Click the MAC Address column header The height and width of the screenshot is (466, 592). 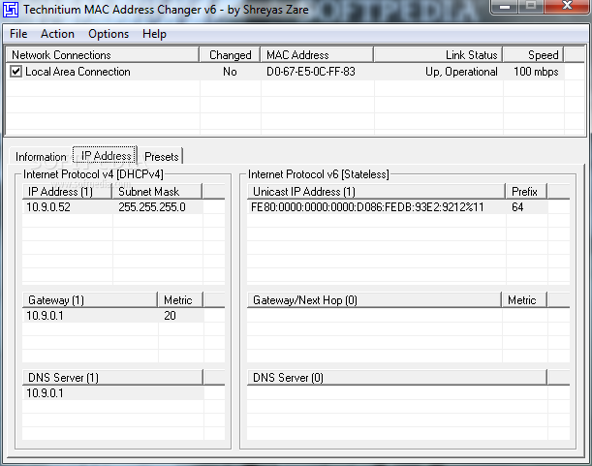317,55
